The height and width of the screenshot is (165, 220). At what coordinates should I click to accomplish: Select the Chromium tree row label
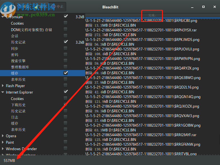click(14, 17)
